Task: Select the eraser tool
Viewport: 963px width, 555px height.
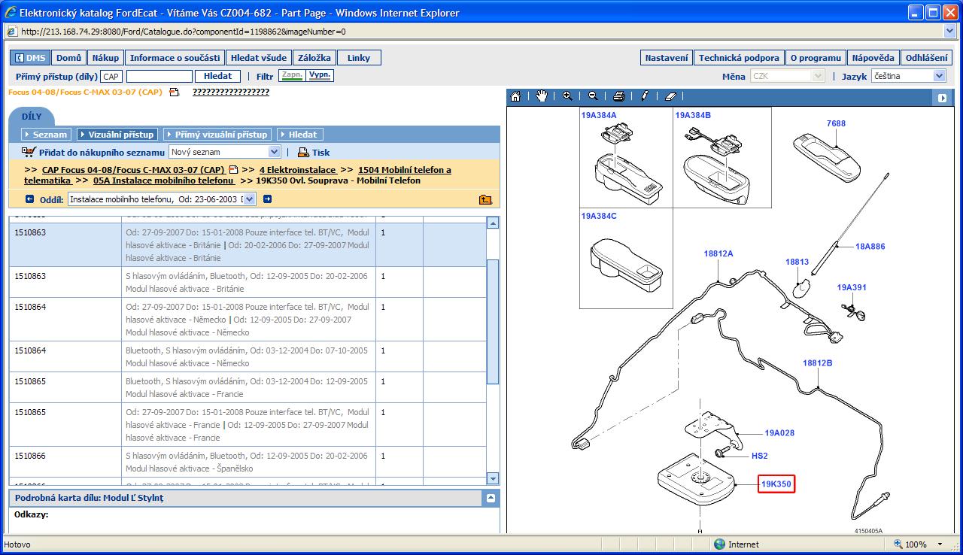Action: [x=671, y=96]
